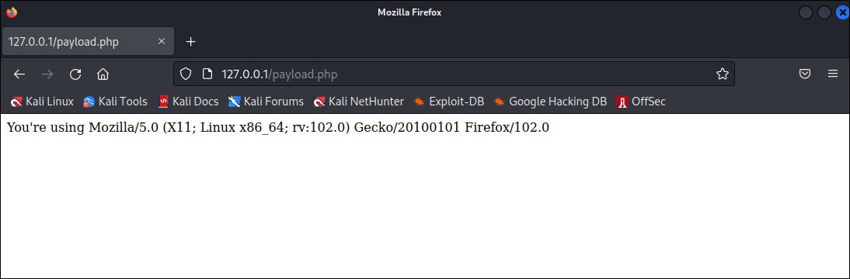Bookmark this page with star icon

coord(722,74)
